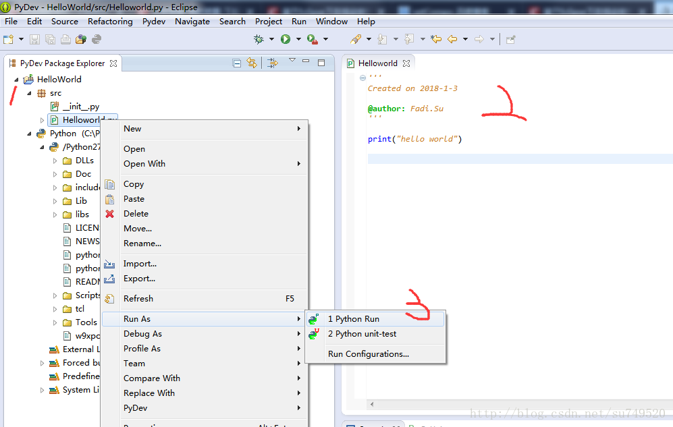This screenshot has width=673, height=427.
Task: Select the Helloworld editor tab
Action: coord(378,63)
